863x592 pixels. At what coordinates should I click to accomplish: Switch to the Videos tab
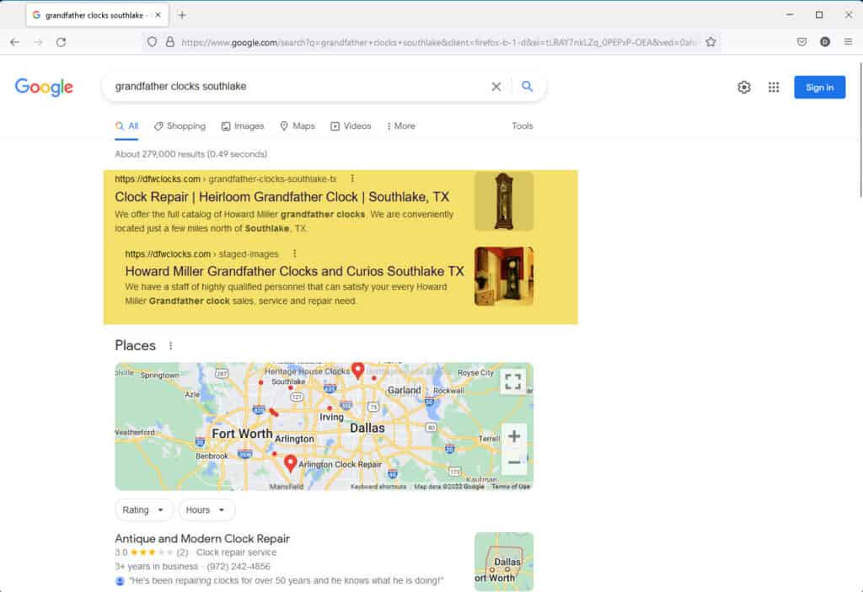pyautogui.click(x=351, y=126)
